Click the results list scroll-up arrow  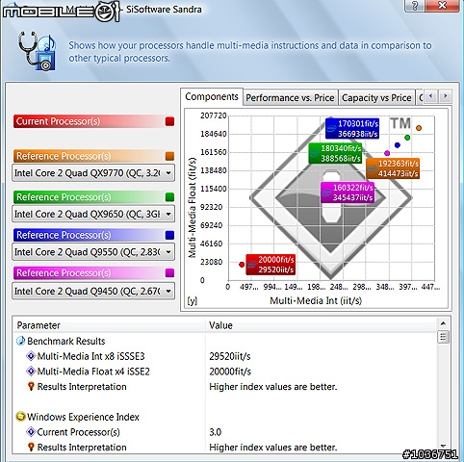[x=443, y=323]
